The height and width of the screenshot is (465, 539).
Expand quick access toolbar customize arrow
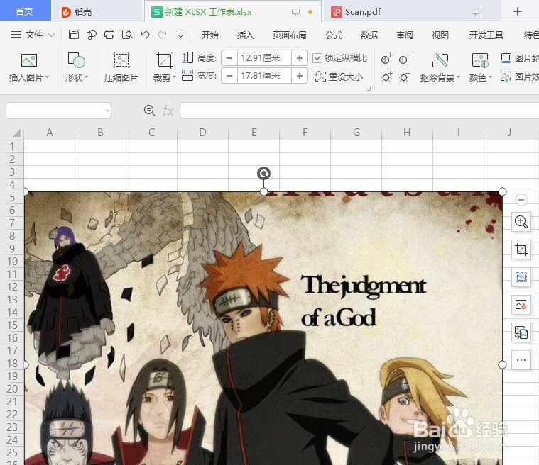pyautogui.click(x=181, y=35)
